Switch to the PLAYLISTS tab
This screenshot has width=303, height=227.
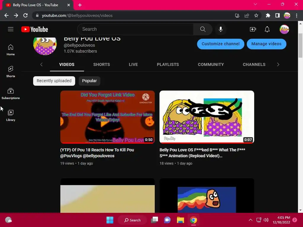168,64
